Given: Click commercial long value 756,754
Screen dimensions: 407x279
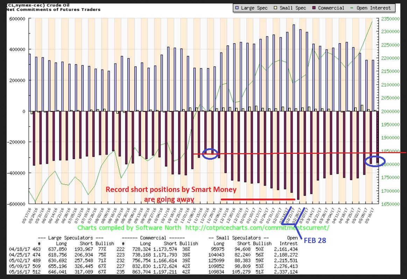Looking at the screenshot, I should (141, 260).
